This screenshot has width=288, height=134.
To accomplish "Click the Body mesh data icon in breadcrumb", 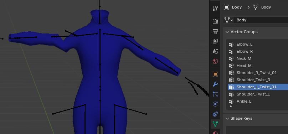I will click(256, 7).
